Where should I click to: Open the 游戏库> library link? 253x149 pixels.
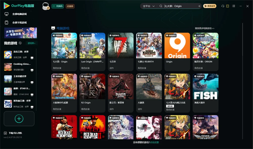31,43
